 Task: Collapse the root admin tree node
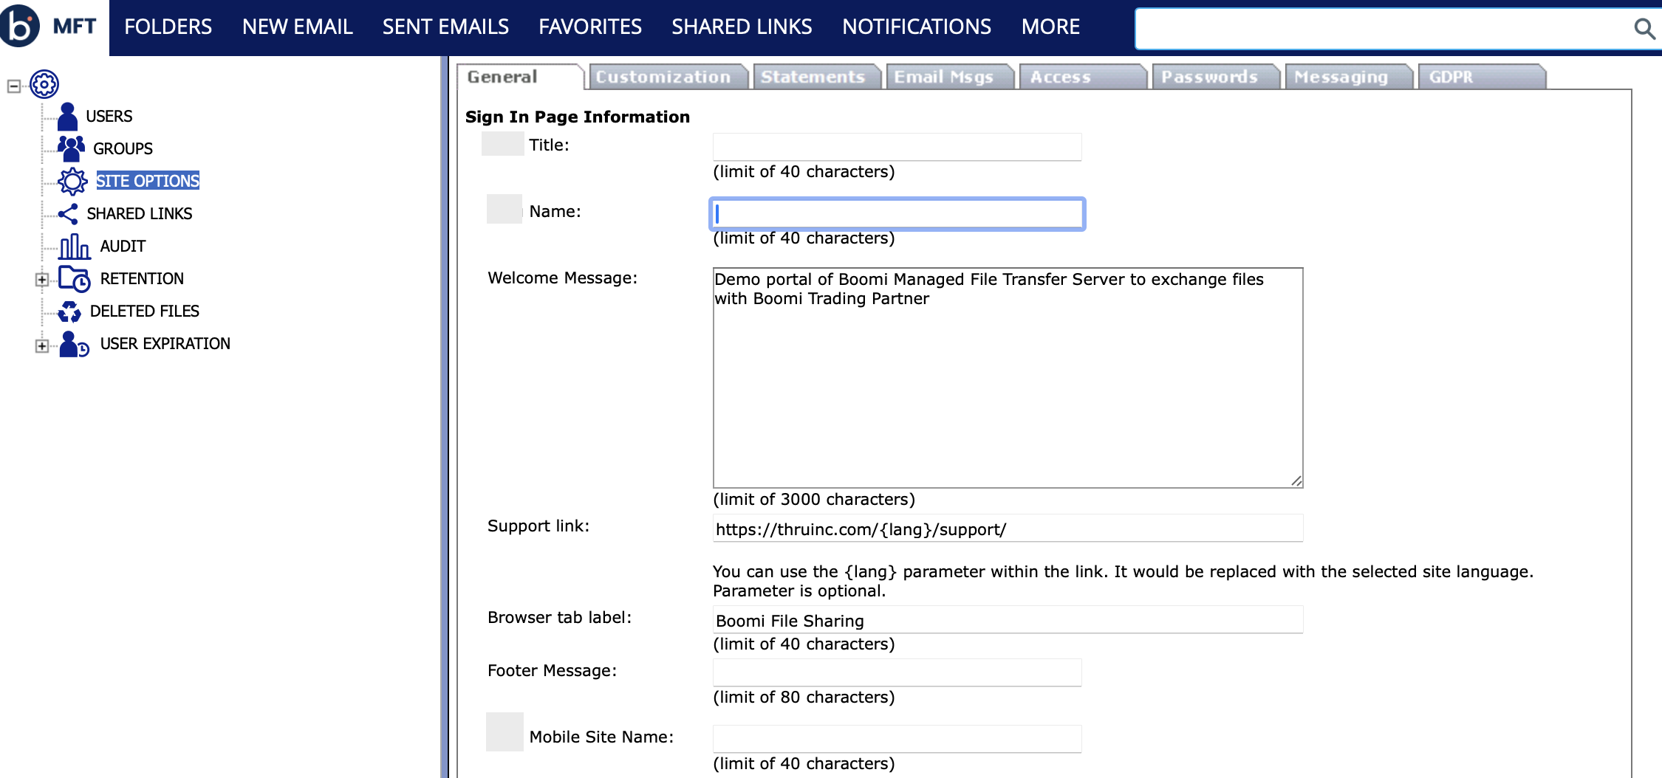pos(13,86)
